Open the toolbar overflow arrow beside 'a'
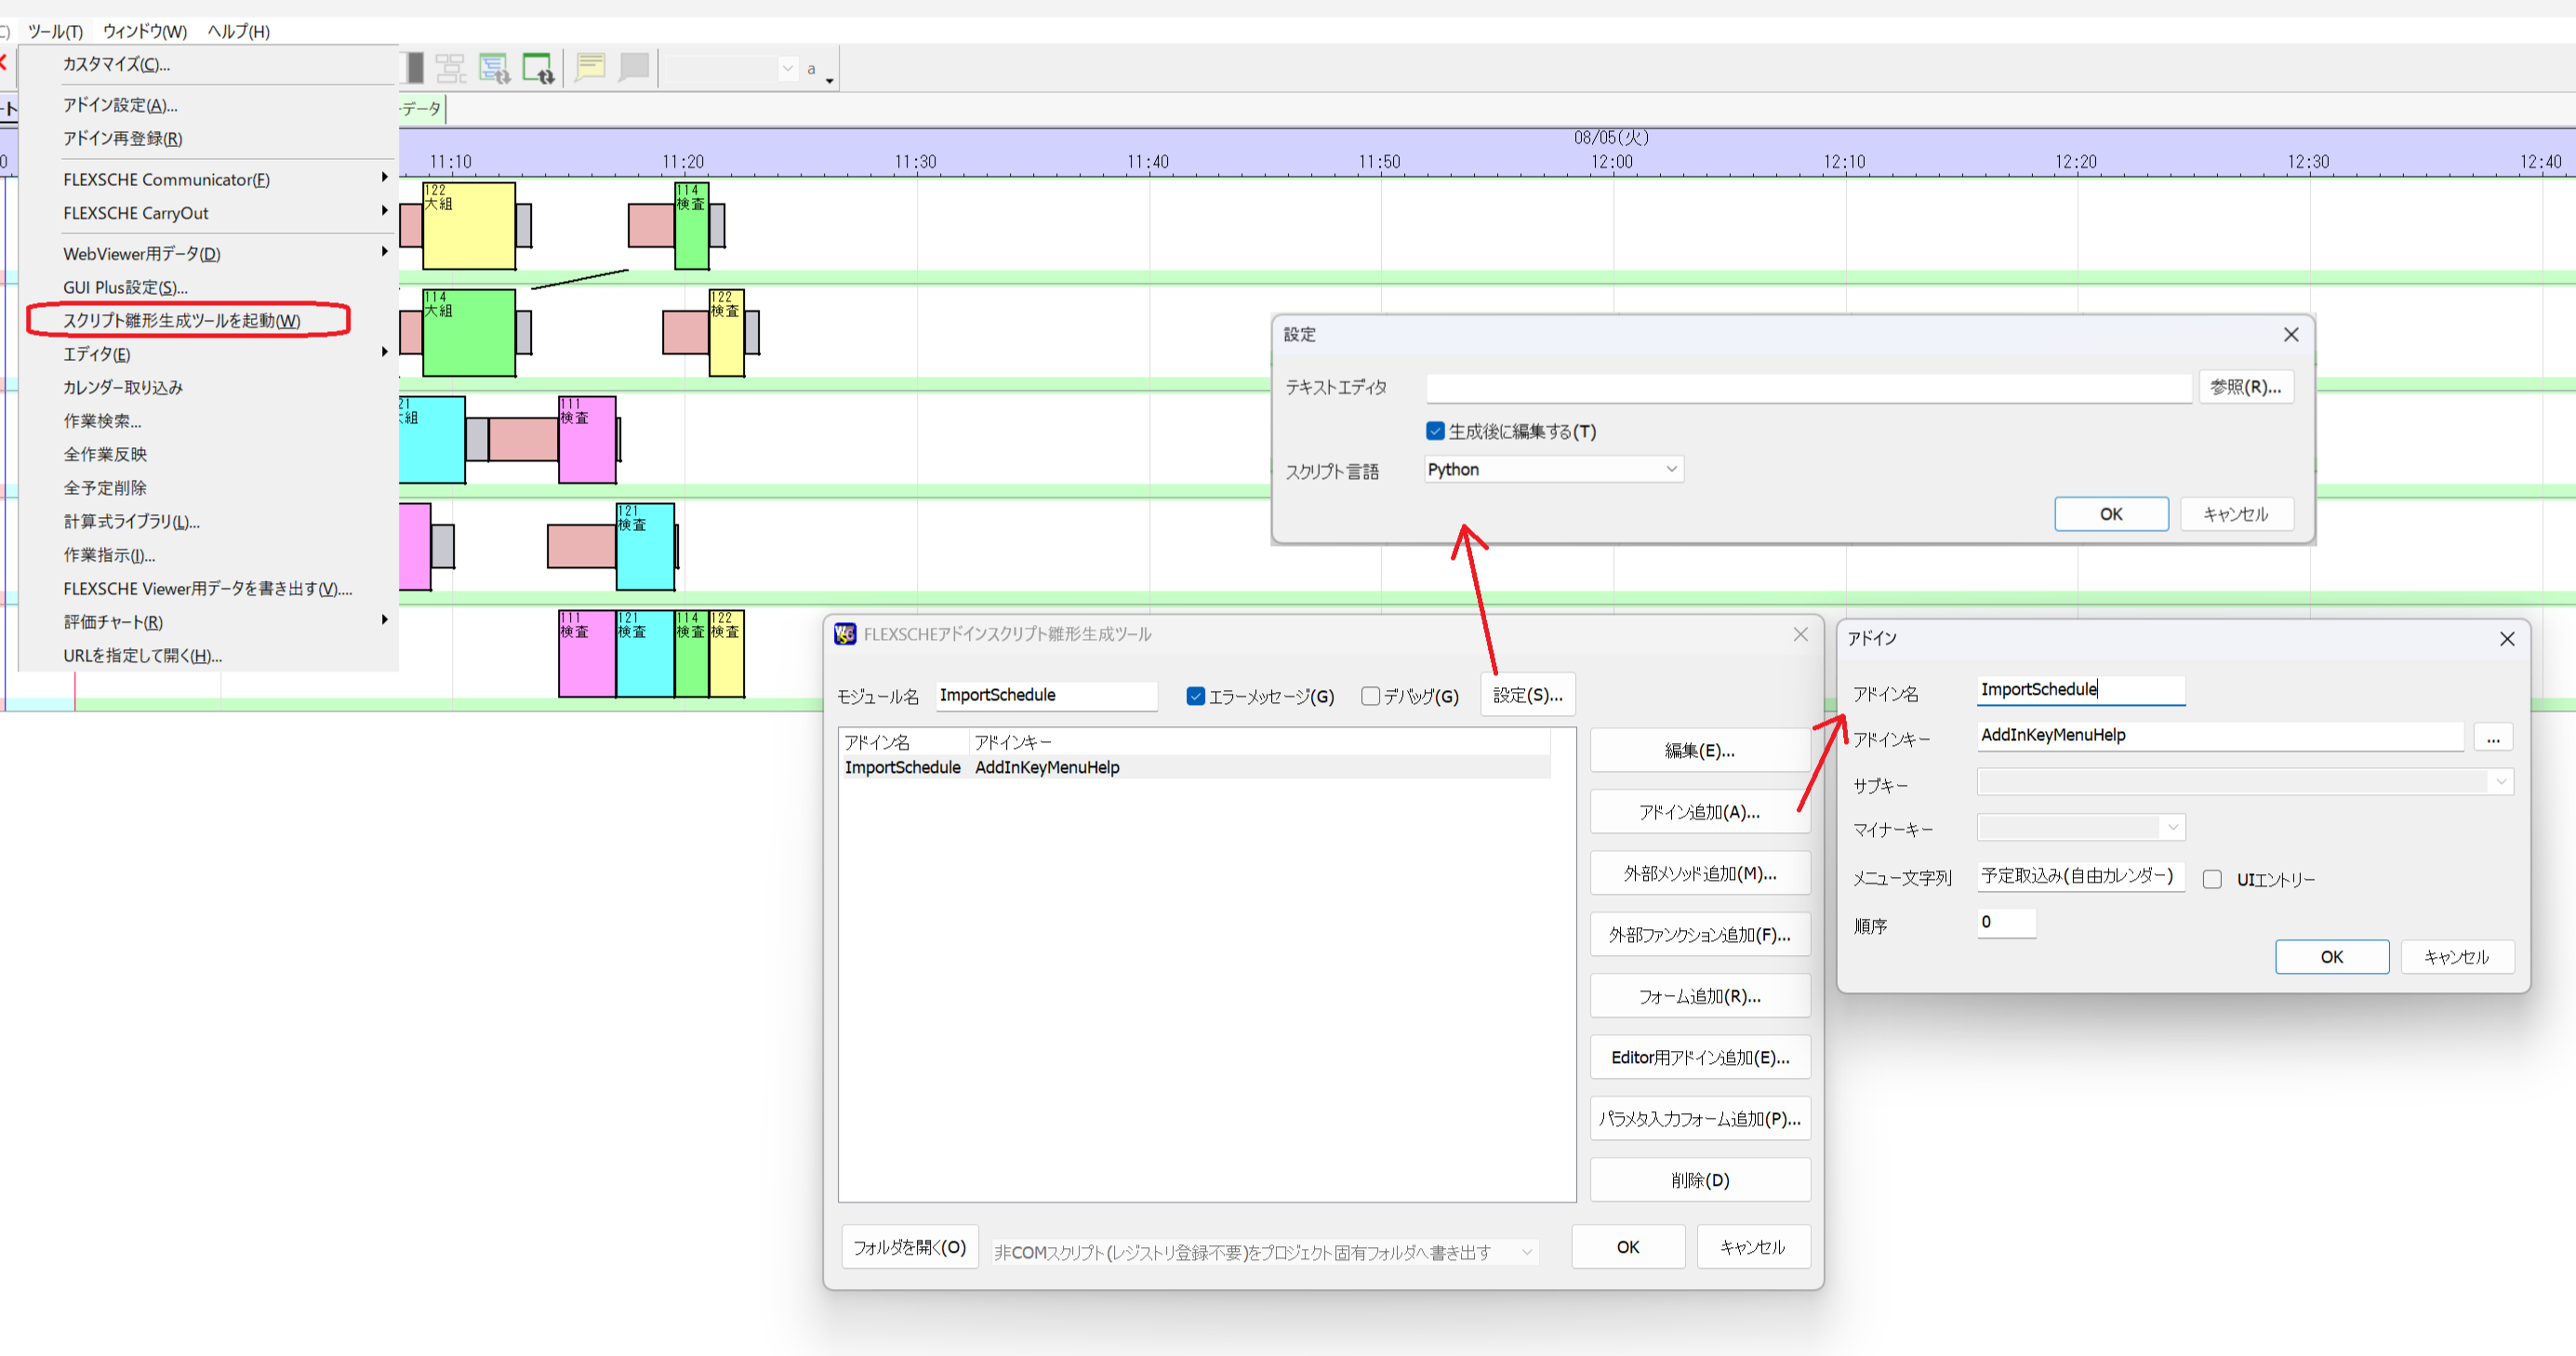This screenshot has width=2576, height=1356. [830, 80]
